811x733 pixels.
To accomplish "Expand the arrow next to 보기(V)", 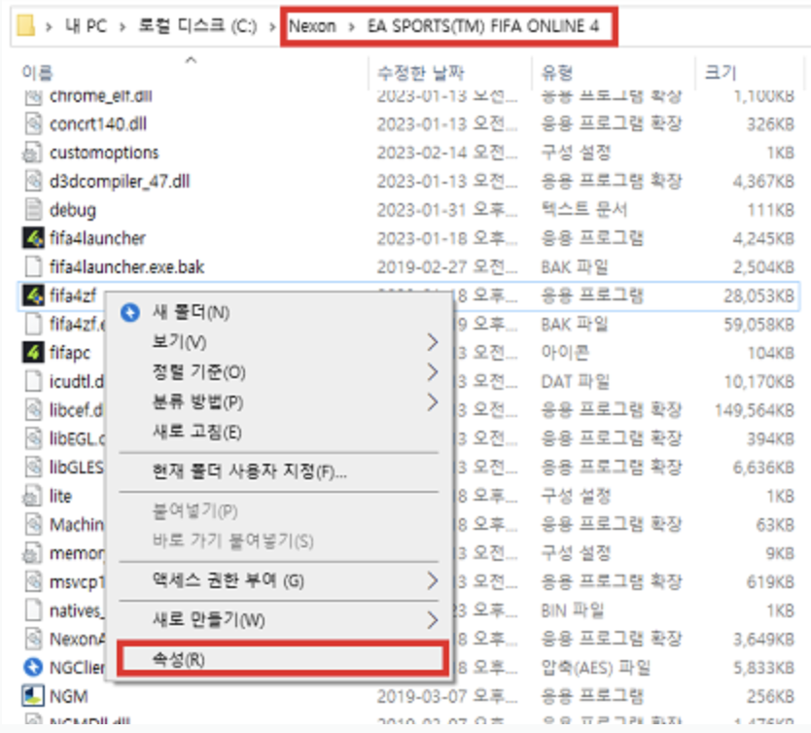I will point(433,341).
